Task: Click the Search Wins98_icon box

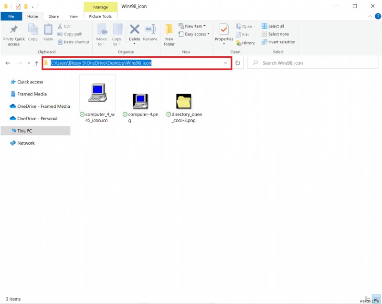Action: coord(313,63)
